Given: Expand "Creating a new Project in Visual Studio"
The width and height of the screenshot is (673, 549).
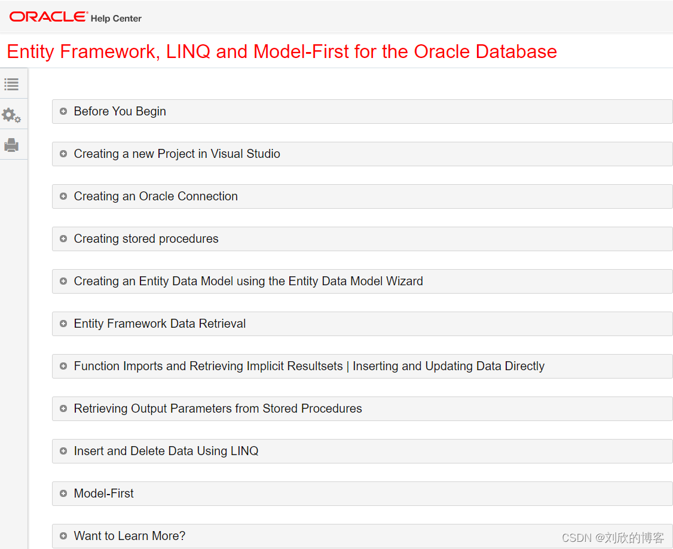Looking at the screenshot, I should [x=63, y=154].
